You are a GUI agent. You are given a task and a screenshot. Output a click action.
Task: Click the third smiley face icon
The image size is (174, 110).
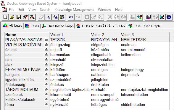pyautogui.click(x=123, y=17)
